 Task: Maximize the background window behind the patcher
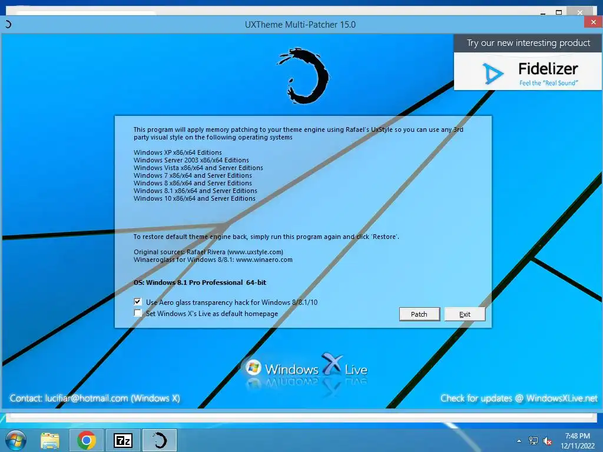[559, 12]
